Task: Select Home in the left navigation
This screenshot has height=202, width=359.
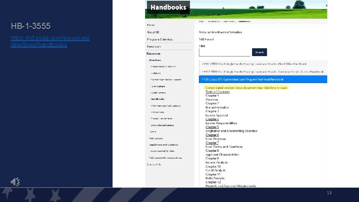Action: tap(151, 25)
